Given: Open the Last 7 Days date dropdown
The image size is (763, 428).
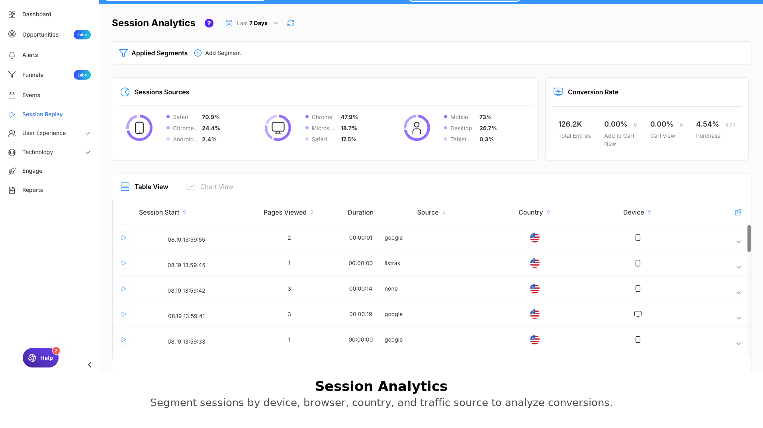Looking at the screenshot, I should [x=252, y=23].
